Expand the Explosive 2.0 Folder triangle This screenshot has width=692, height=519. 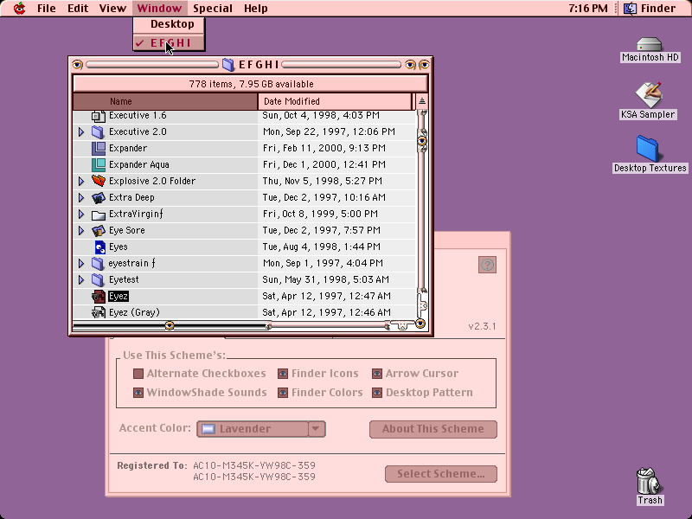coord(81,181)
